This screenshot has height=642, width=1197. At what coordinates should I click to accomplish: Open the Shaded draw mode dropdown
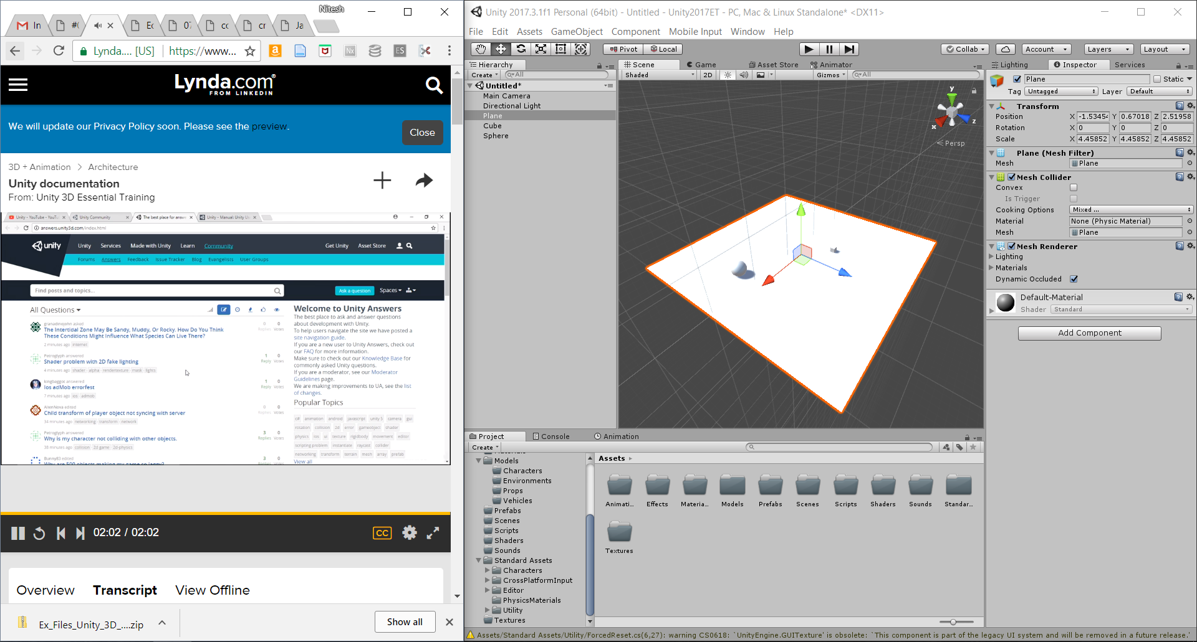point(659,75)
